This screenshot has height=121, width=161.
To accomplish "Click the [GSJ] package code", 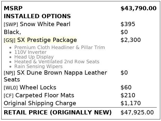I will coord(10,40).
